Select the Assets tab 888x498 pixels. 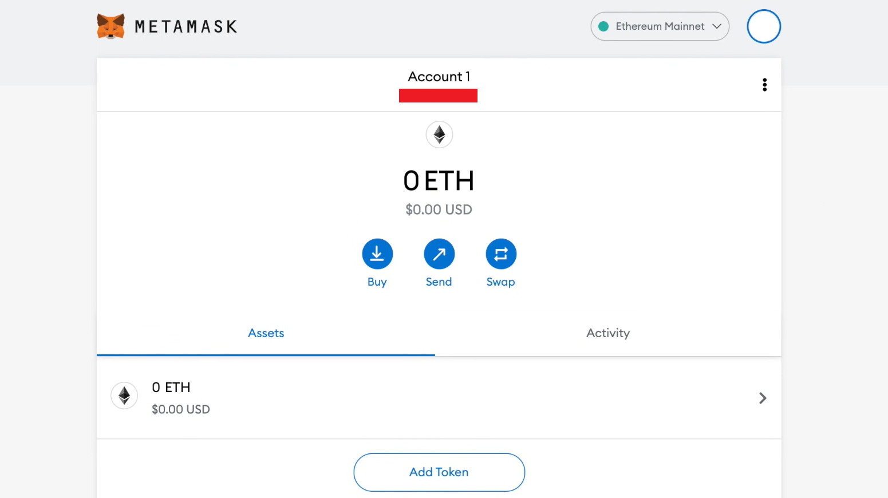tap(266, 333)
